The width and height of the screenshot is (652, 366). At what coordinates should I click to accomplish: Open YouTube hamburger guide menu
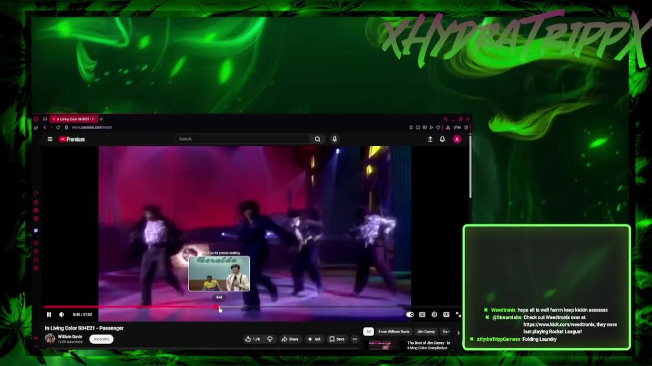pyautogui.click(x=50, y=139)
